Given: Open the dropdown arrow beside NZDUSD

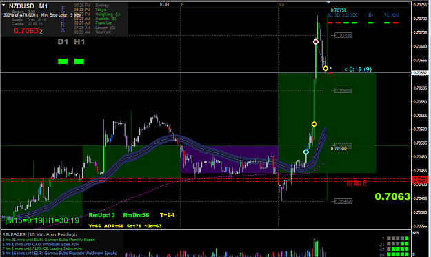Looking at the screenshot, I should [3, 5].
